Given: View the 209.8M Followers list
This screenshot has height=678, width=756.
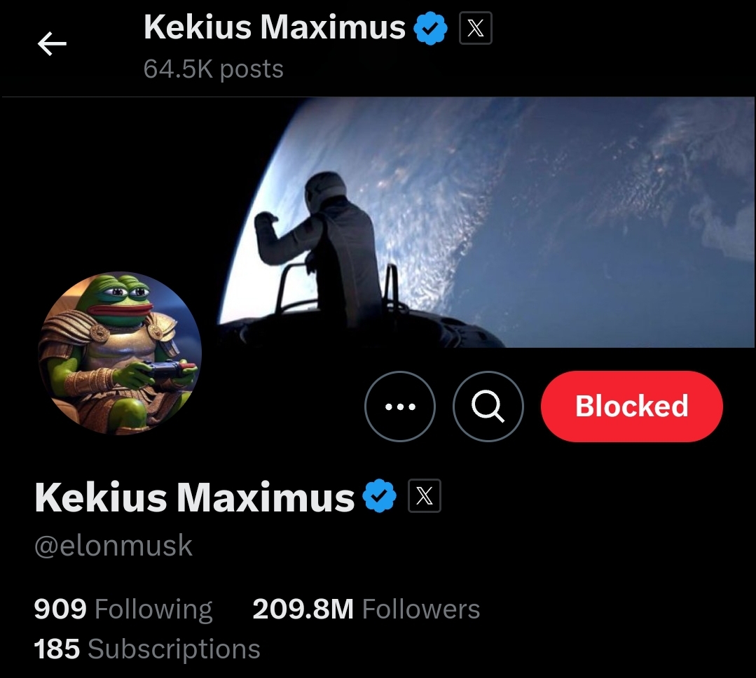Looking at the screenshot, I should (366, 609).
